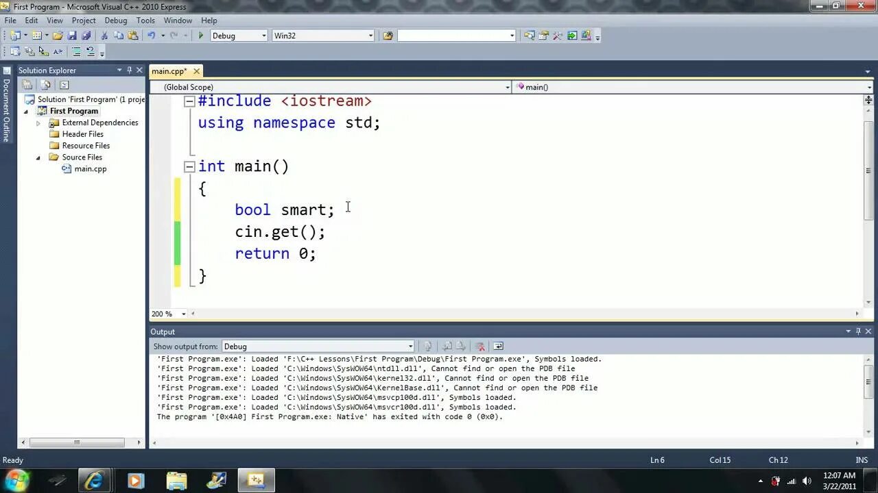Open the Tools menu

pyautogui.click(x=145, y=21)
